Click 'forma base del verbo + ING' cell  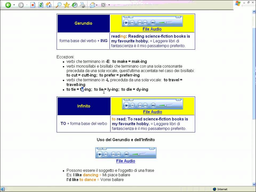pyautogui.click(x=83, y=41)
